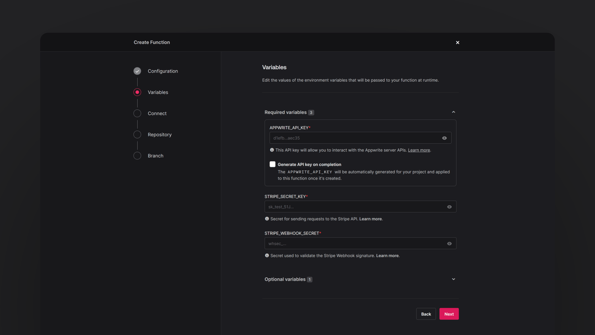This screenshot has height=335, width=595.
Task: Click the Repository step circle
Action: 137,134
